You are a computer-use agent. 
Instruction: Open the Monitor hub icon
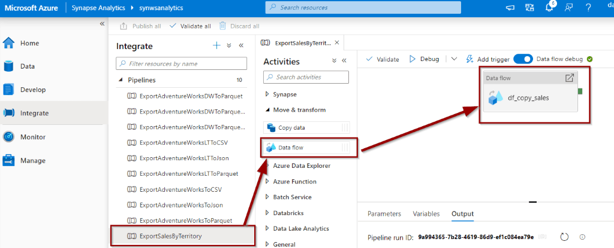click(8, 137)
